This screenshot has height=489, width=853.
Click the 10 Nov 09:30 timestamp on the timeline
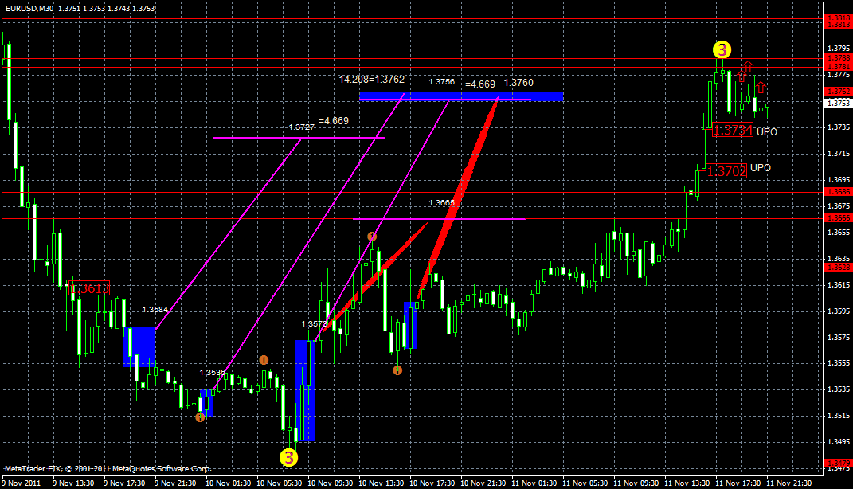pyautogui.click(x=331, y=483)
